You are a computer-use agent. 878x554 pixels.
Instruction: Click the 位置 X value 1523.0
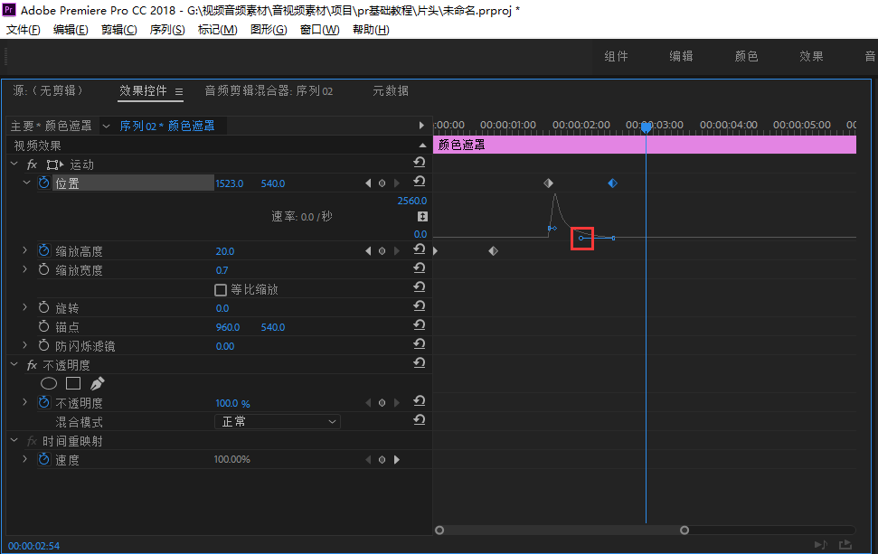(230, 183)
